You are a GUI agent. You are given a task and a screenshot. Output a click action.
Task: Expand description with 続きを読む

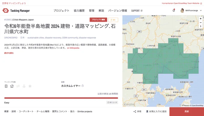click(x=9, y=53)
